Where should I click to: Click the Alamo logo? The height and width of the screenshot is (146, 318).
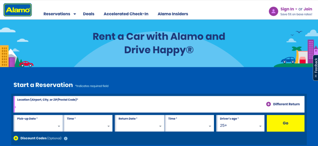click(18, 10)
